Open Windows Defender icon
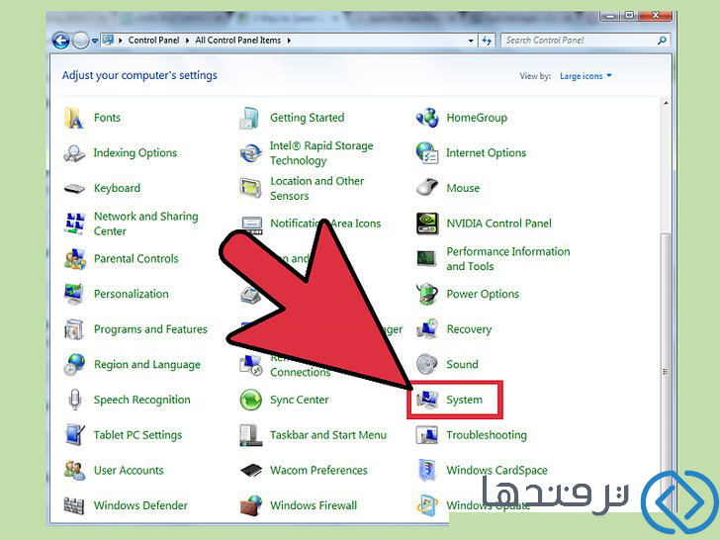This screenshot has width=720, height=540. (x=74, y=505)
